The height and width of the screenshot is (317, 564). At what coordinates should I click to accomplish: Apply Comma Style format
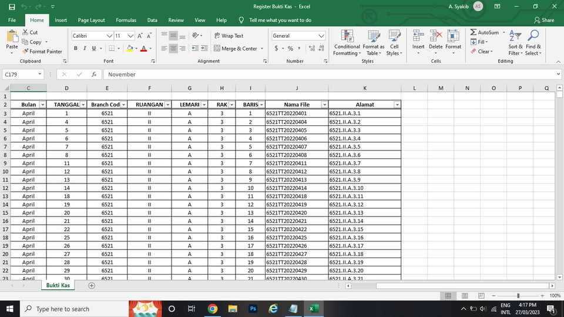pos(299,48)
